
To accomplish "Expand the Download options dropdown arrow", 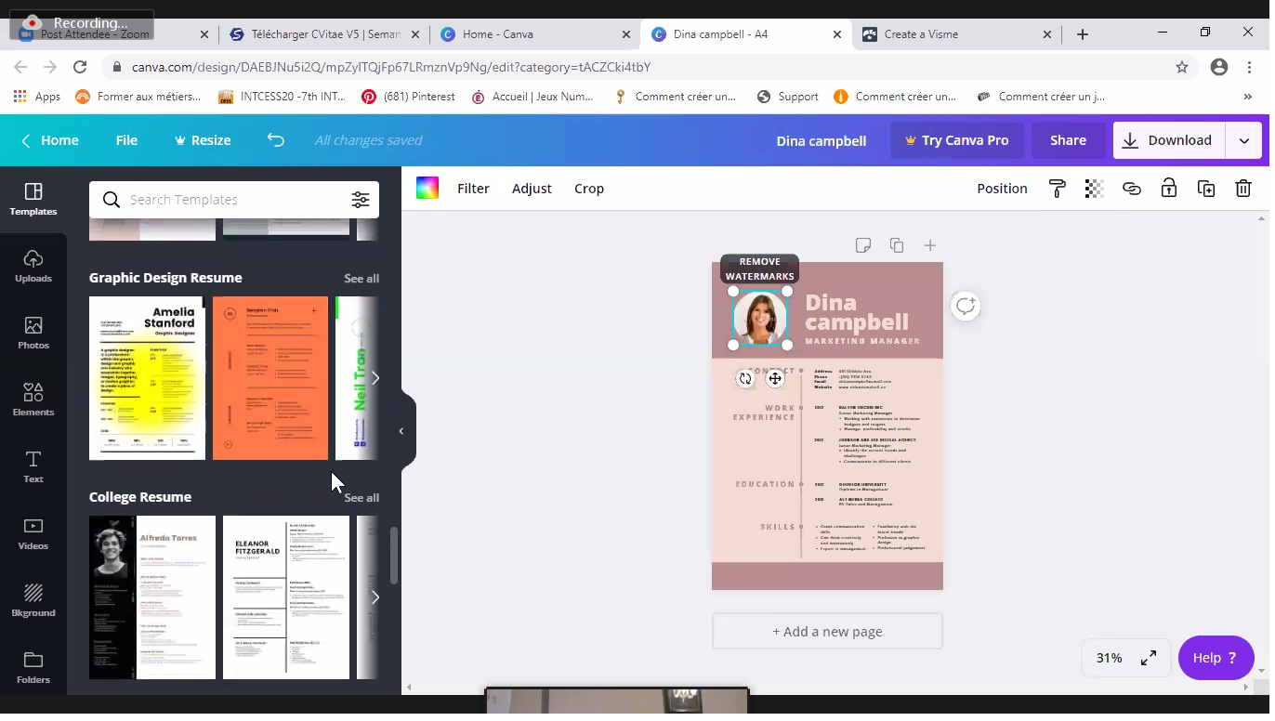I will [1243, 141].
